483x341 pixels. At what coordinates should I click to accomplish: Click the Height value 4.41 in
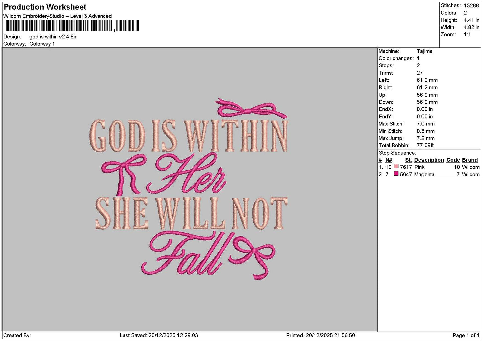pos(471,20)
